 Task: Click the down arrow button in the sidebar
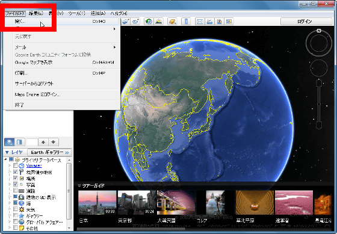pos(54,142)
